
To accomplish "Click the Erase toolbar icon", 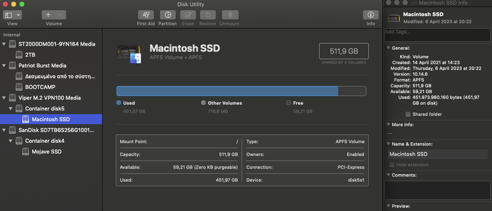I will tap(188, 15).
